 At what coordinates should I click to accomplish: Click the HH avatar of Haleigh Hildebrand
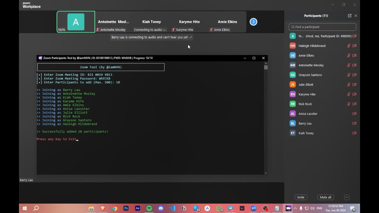pyautogui.click(x=293, y=46)
